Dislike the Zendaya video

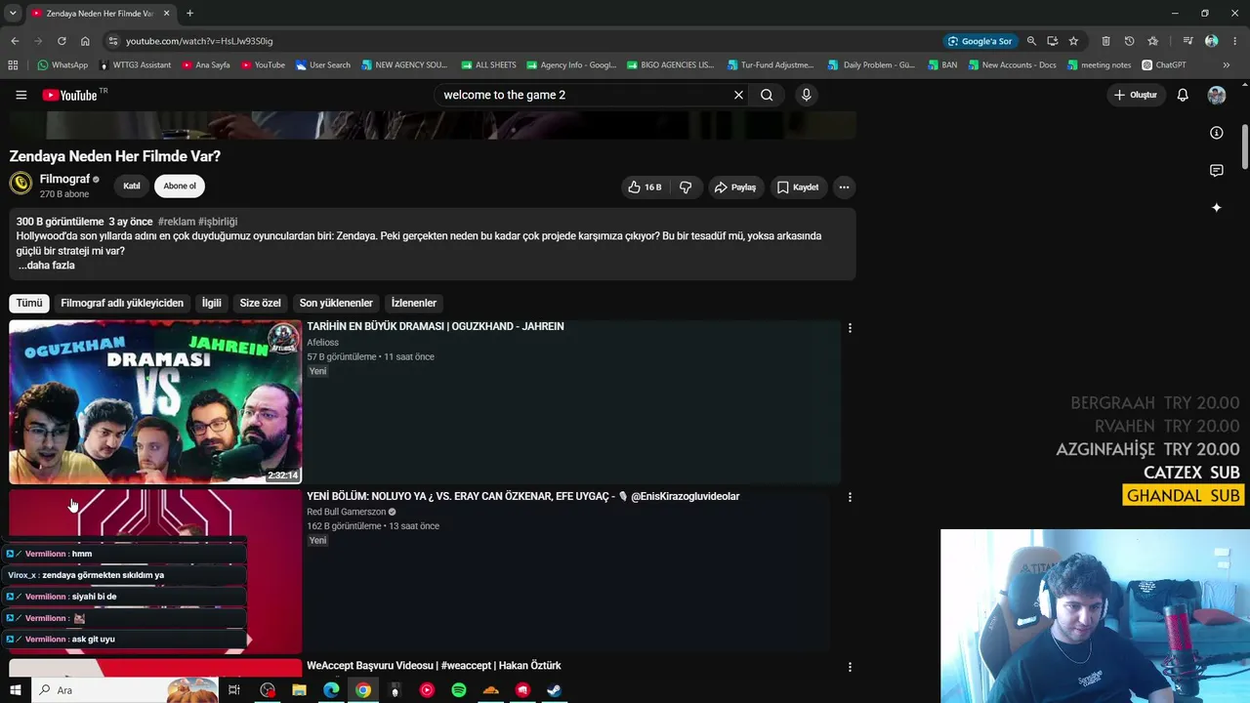[686, 187]
